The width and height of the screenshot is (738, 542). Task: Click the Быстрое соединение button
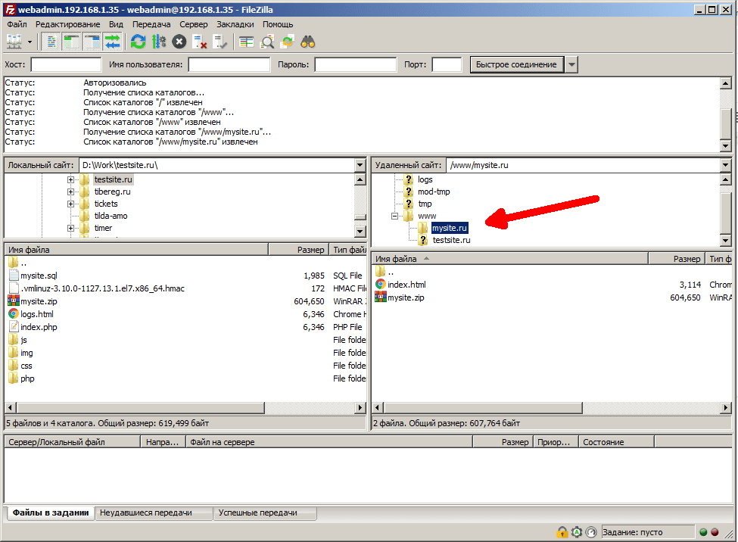click(516, 64)
